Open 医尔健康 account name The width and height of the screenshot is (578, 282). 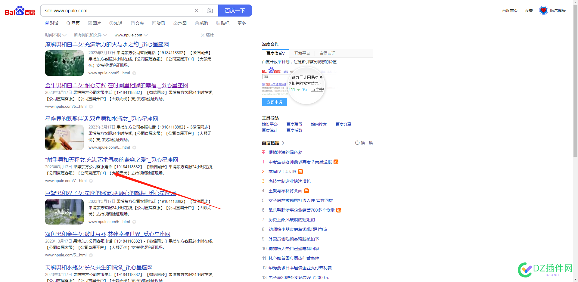[558, 11]
